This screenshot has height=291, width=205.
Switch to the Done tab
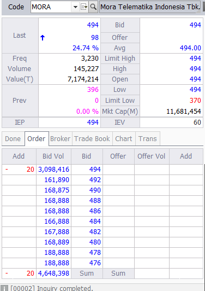[x=13, y=138]
